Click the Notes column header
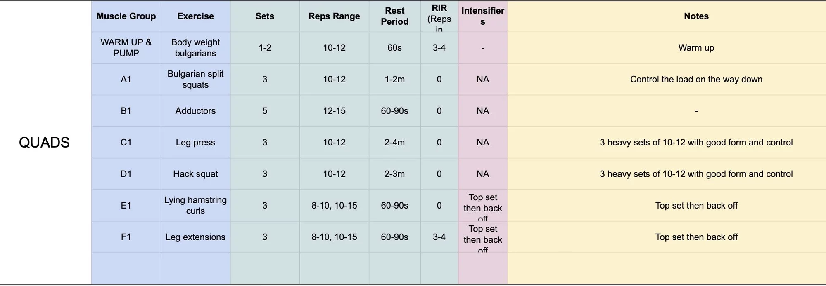826x286 pixels. tap(696, 16)
